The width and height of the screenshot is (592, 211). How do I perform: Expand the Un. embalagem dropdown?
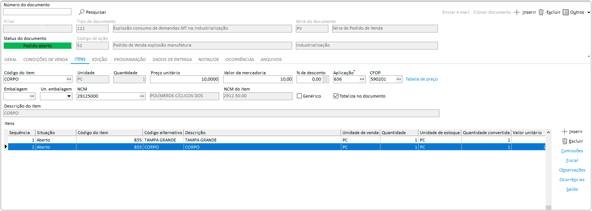coord(69,96)
